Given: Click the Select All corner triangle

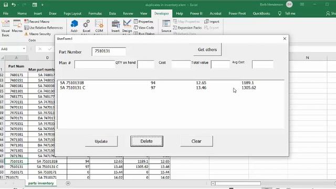Looking at the screenshot, I should (x=2, y=58).
